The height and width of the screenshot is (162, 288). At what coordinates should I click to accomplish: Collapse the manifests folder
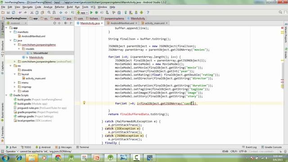coord(11,32)
